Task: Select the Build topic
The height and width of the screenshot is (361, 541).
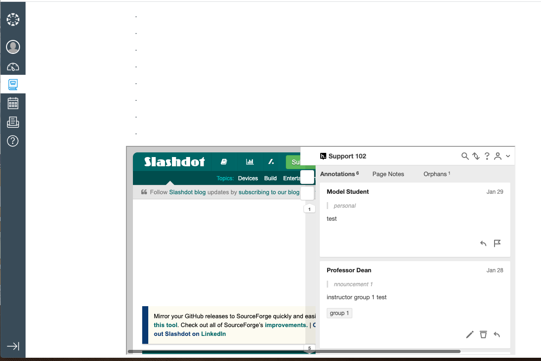Action: tap(270, 178)
